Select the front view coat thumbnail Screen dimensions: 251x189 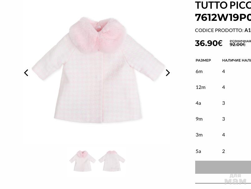pyautogui.click(x=82, y=161)
